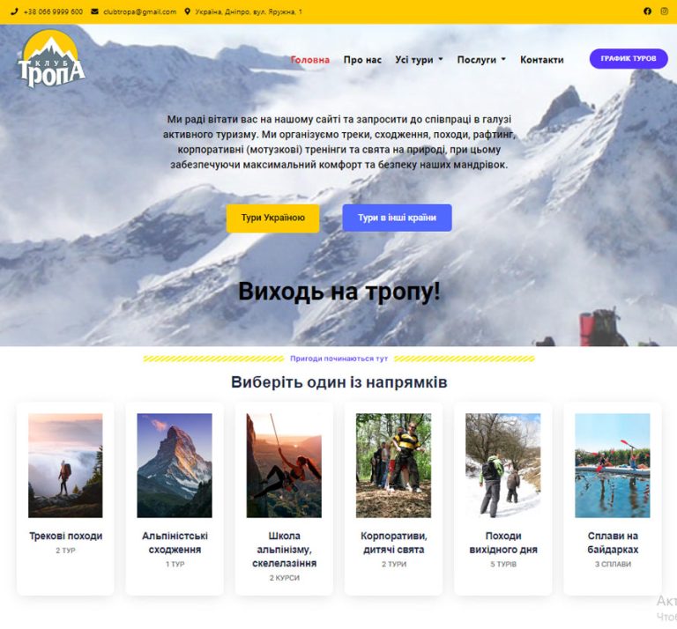The width and height of the screenshot is (677, 629).
Task: Click the Клуб Тропа logo
Action: [52, 60]
